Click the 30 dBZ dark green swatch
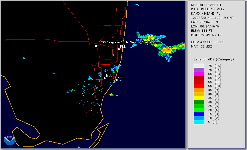Image resolution: width=247 pixels, height=150 pixels. pos(199,102)
